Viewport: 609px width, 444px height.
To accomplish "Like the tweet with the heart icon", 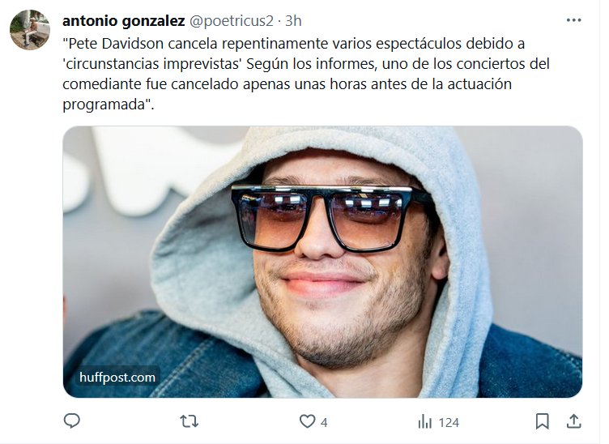I will [307, 421].
